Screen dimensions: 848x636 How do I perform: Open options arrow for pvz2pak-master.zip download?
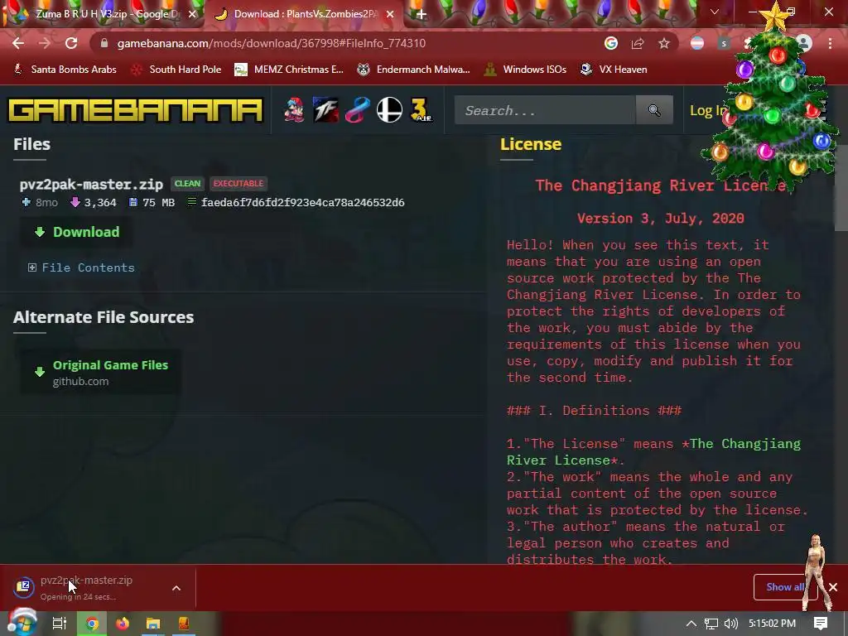(x=176, y=588)
